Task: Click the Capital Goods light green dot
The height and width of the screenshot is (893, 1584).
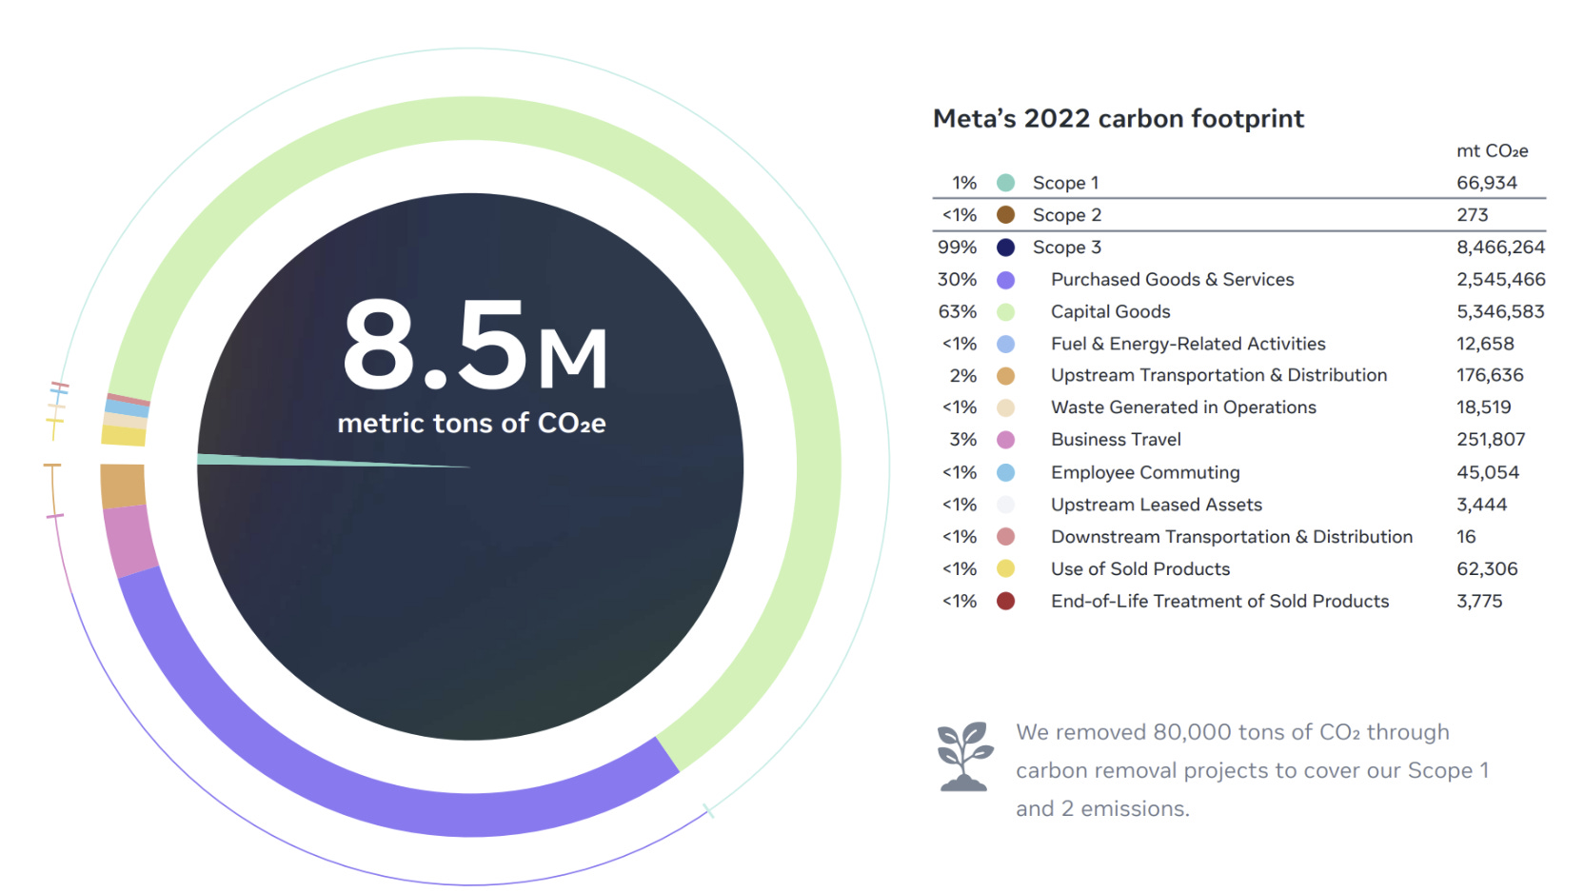Action: tap(1005, 312)
